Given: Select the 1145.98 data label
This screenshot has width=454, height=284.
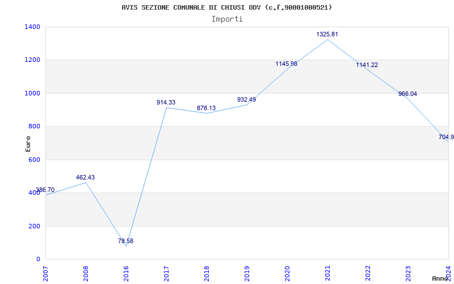Looking at the screenshot, I should tap(287, 64).
